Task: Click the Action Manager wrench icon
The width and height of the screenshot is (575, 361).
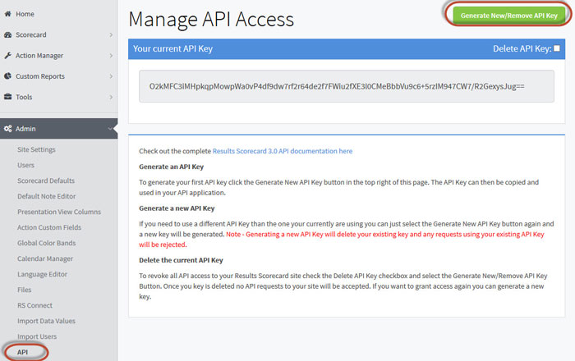Action: pyautogui.click(x=7, y=56)
